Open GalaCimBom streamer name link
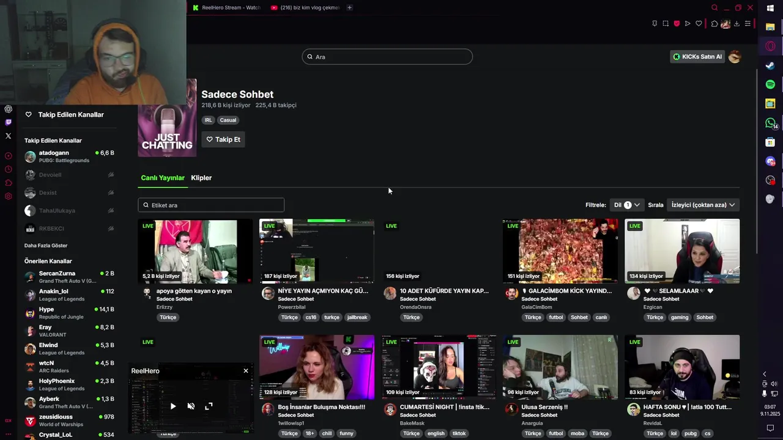The image size is (783, 440). (536, 307)
